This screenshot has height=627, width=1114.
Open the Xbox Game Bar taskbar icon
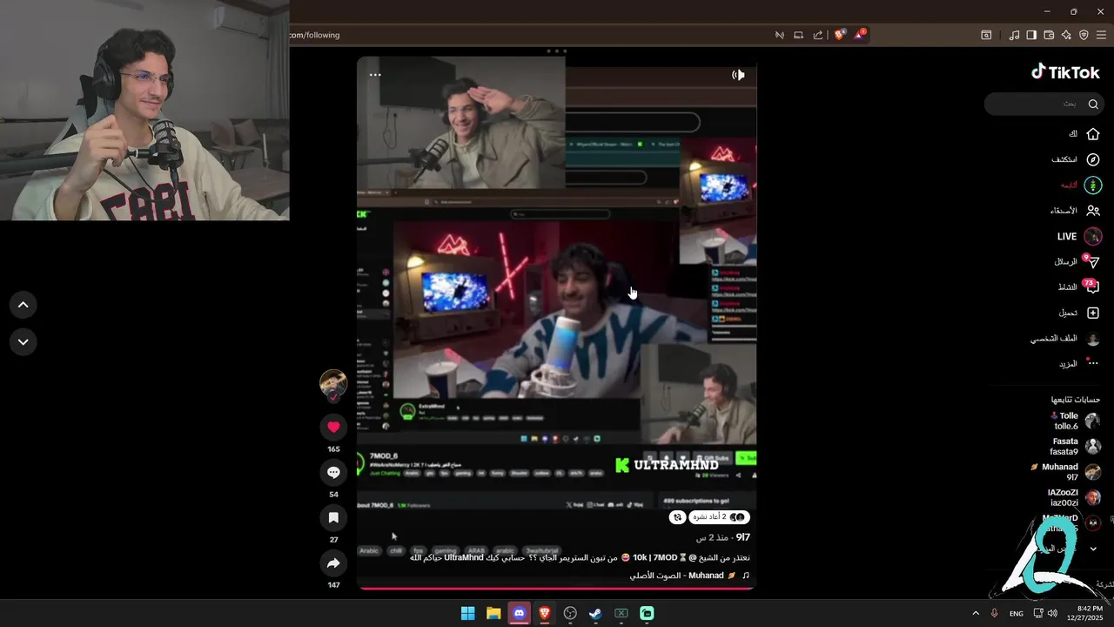pyautogui.click(x=621, y=613)
